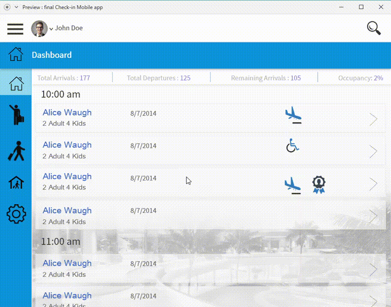Open first Alice Waugh name under 11:00 am

click(x=67, y=263)
